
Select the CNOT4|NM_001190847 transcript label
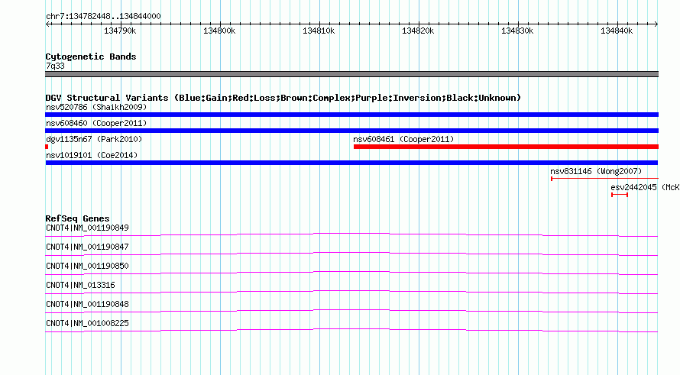coord(87,247)
